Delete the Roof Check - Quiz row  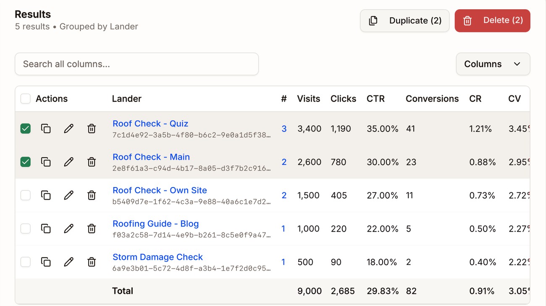click(x=92, y=129)
